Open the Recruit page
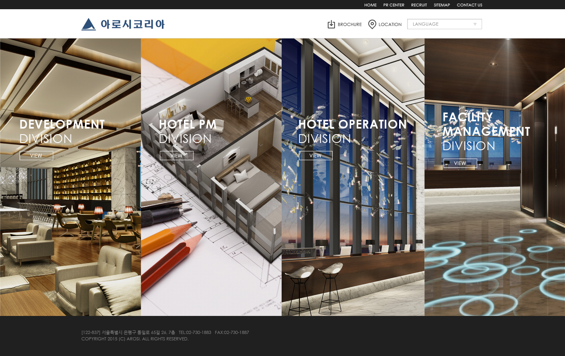Viewport: 565px width, 356px height. [x=419, y=5]
